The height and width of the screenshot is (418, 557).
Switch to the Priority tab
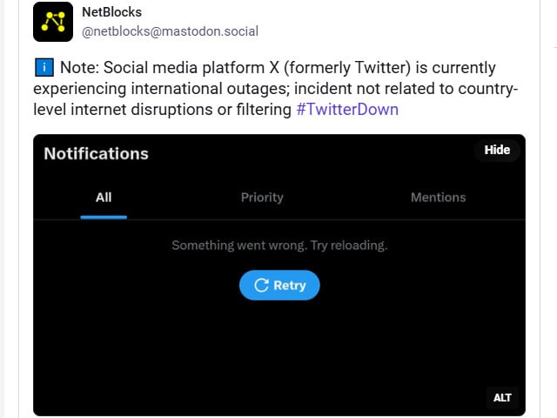click(262, 198)
